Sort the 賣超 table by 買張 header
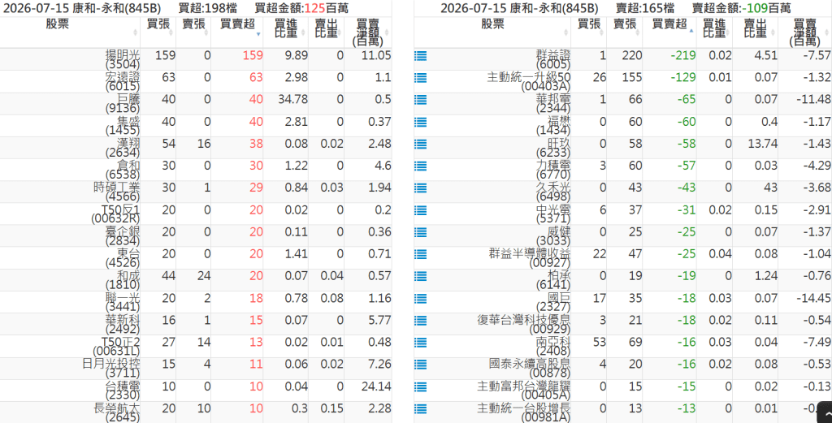The image size is (832, 423). (589, 32)
